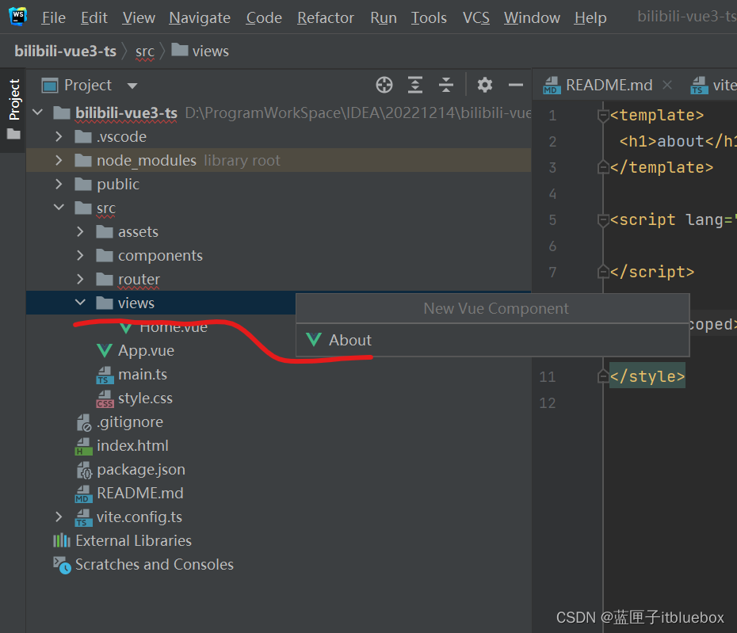The width and height of the screenshot is (737, 633).
Task: Click the style.css CSS file icon
Action: tap(105, 399)
